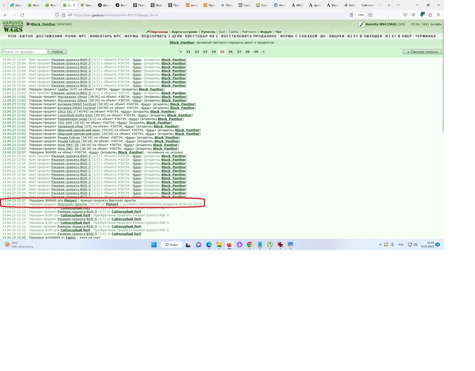Click the weather widget on taskbar
This screenshot has height=371, width=475.
click(x=19, y=245)
